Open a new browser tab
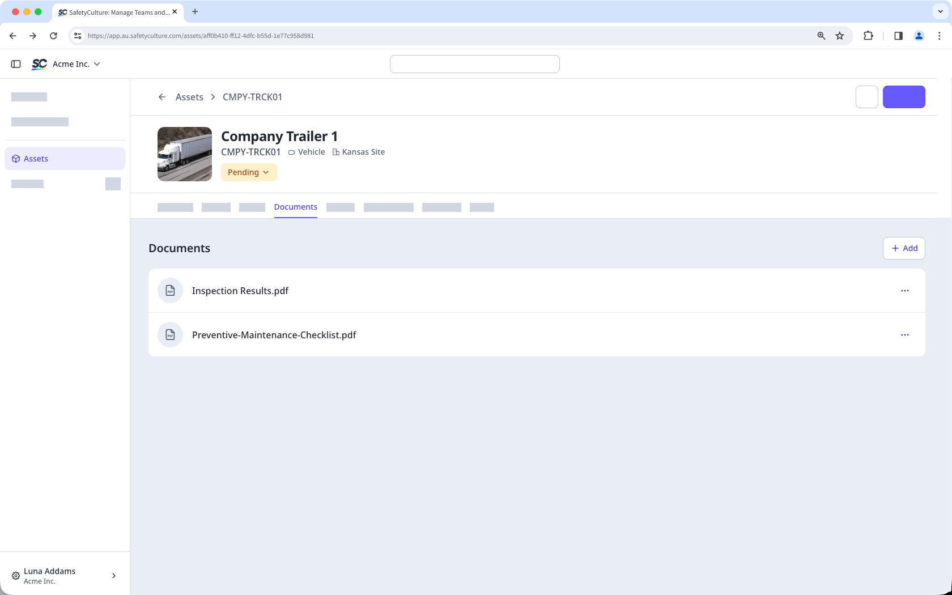The width and height of the screenshot is (952, 595). pos(195,11)
